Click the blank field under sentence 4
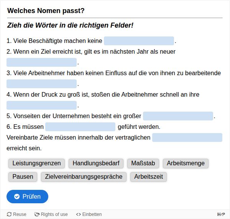The width and height of the screenshot is (230, 219). tap(41, 105)
